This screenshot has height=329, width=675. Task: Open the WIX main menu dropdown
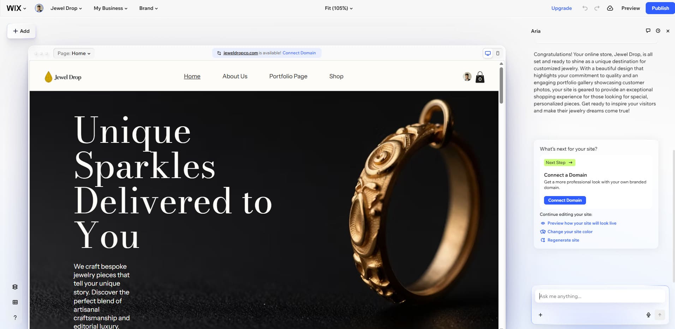pos(16,8)
